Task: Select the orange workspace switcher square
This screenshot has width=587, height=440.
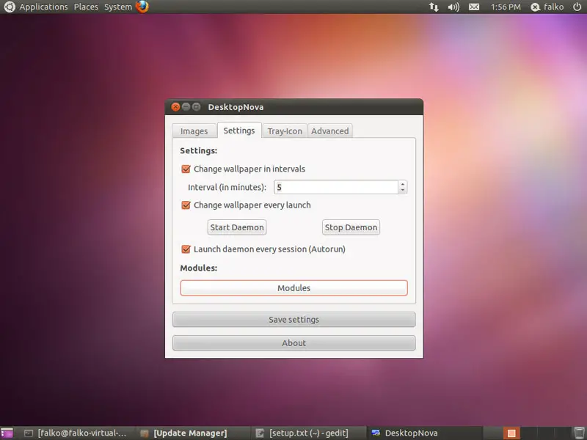Action: (x=511, y=433)
